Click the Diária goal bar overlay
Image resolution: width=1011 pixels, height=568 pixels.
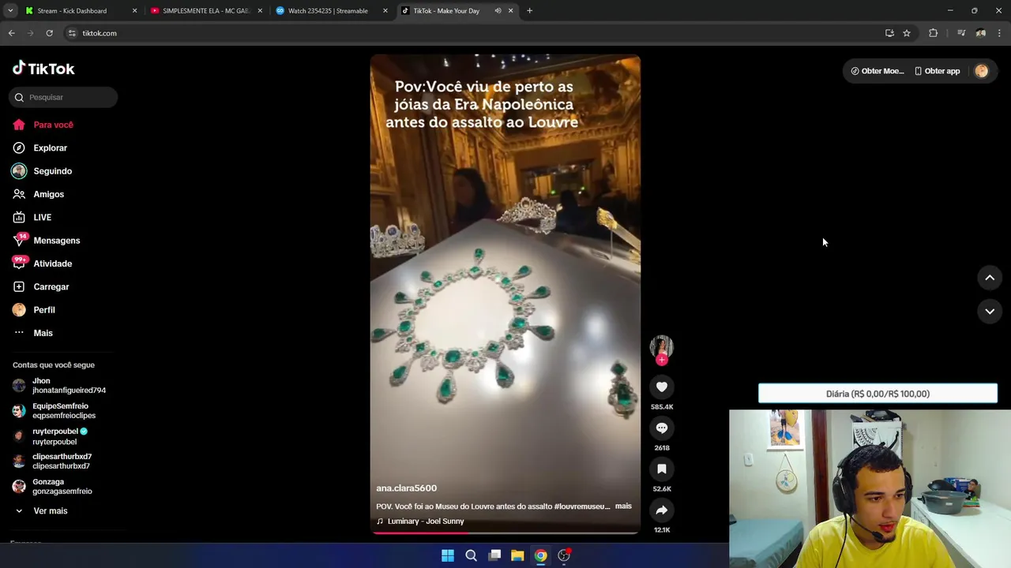pos(878,394)
